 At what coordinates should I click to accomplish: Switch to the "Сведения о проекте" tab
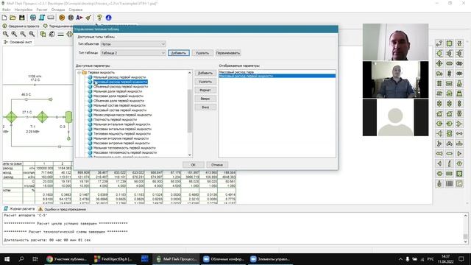[21, 26]
